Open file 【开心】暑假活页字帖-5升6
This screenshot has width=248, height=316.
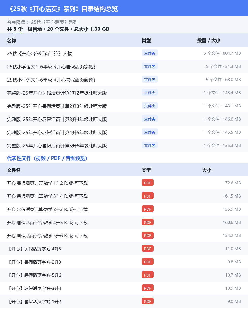34,275
